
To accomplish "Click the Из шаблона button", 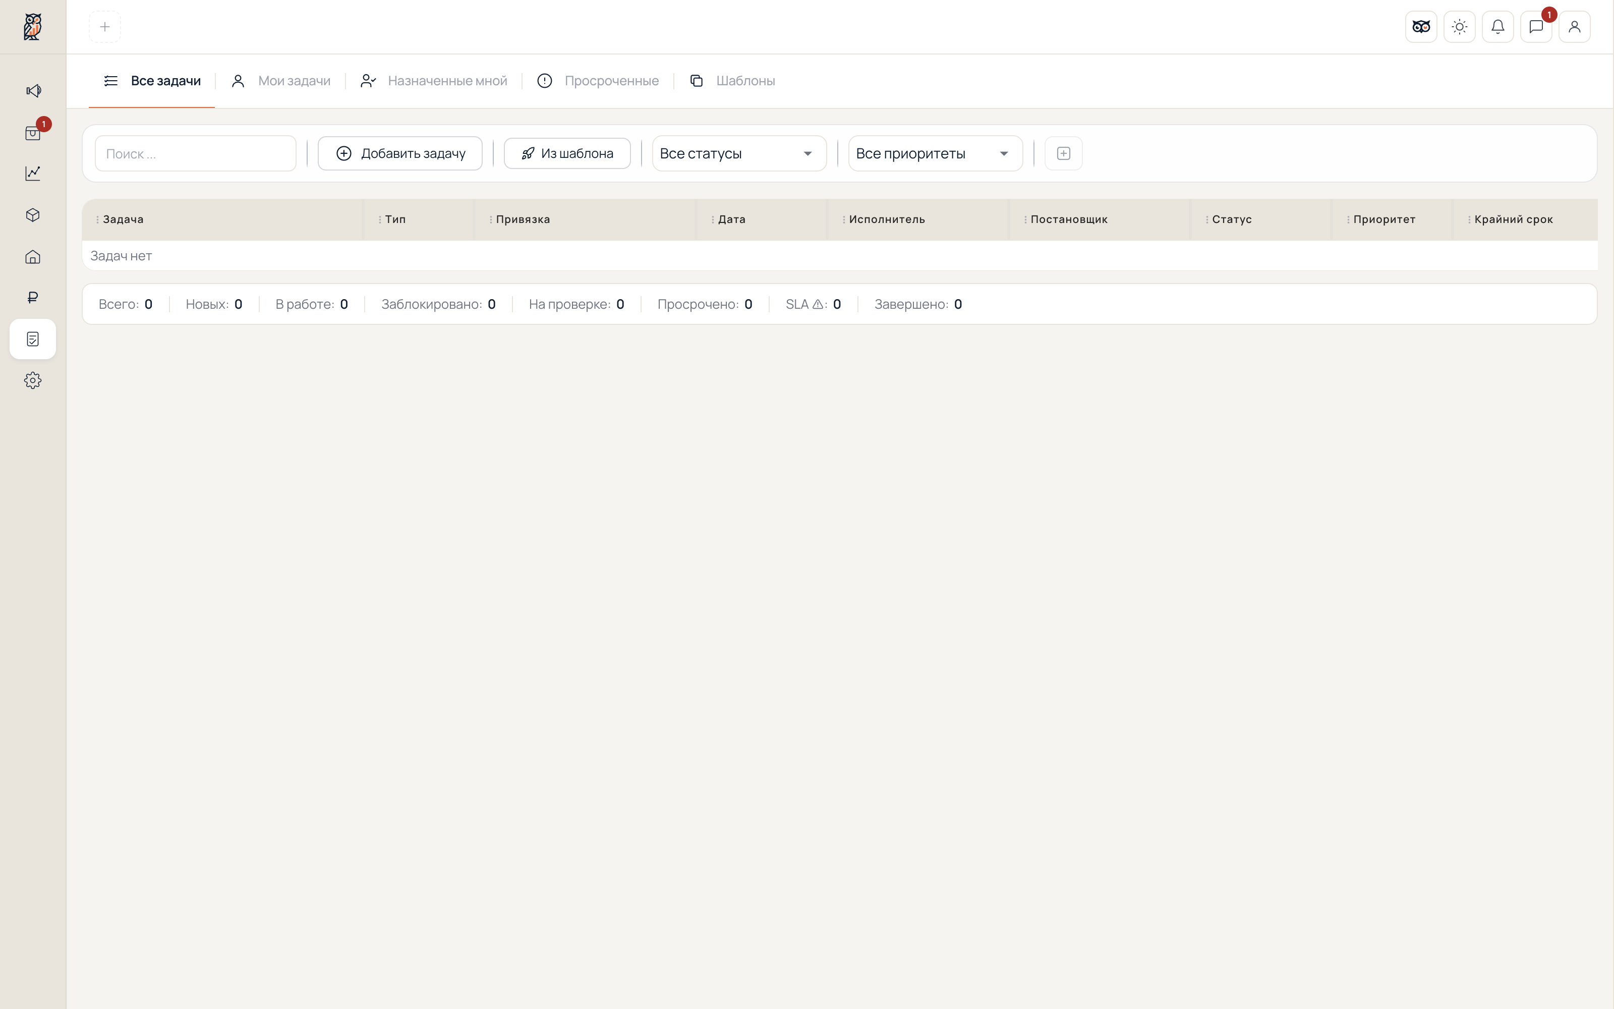I will click(x=567, y=153).
